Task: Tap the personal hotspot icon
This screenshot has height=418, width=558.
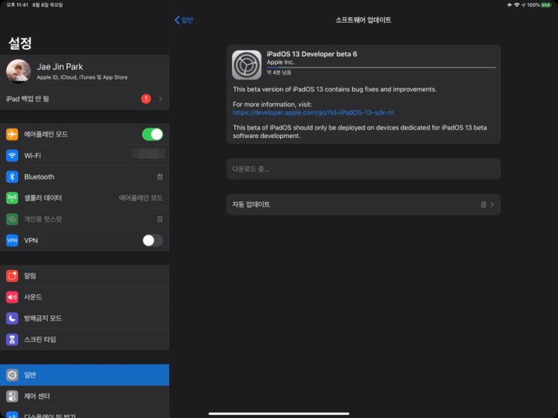Action: click(x=12, y=219)
